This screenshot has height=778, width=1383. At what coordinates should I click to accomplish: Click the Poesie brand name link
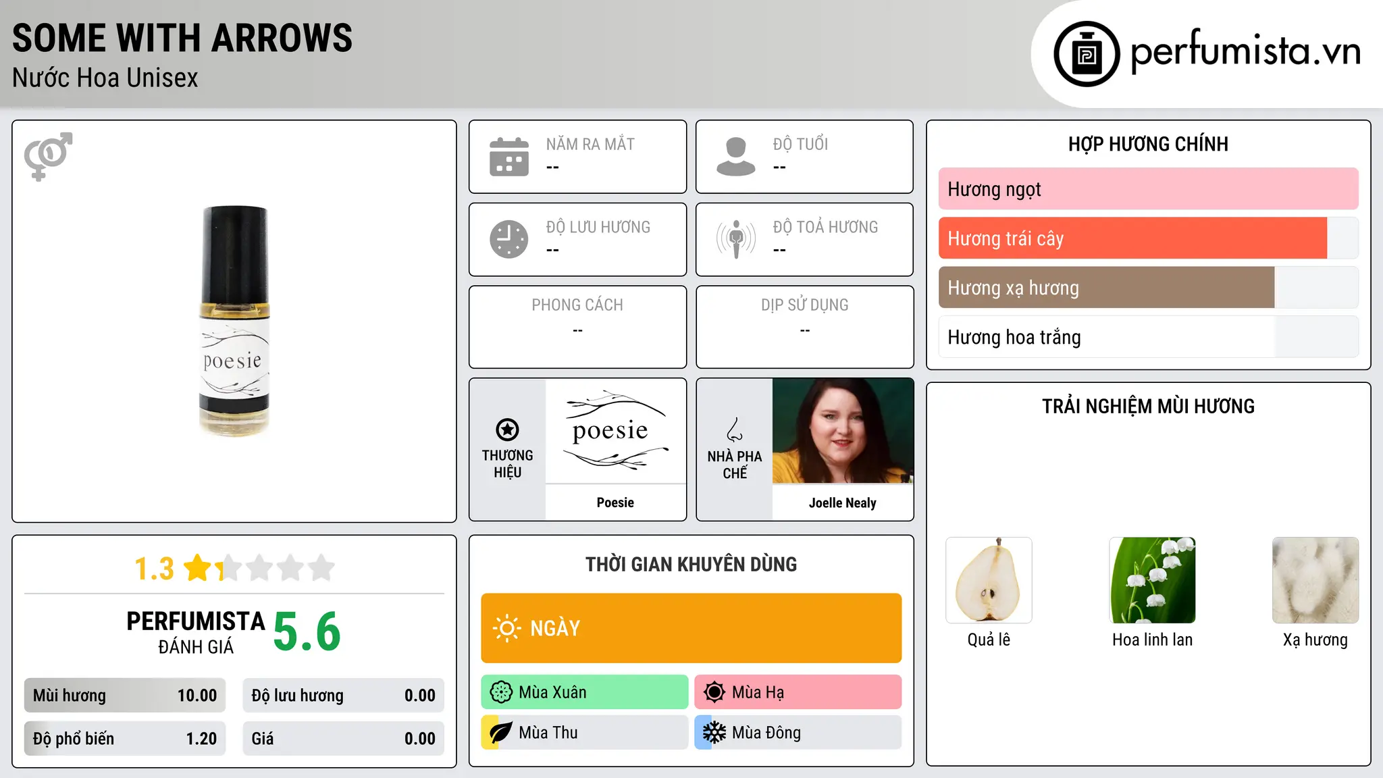pyautogui.click(x=615, y=502)
